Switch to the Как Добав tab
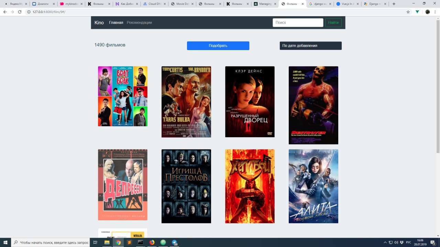 click(x=127, y=4)
